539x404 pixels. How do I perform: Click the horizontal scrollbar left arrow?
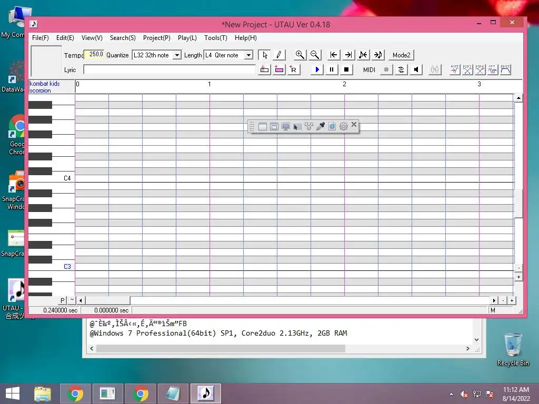(x=81, y=300)
